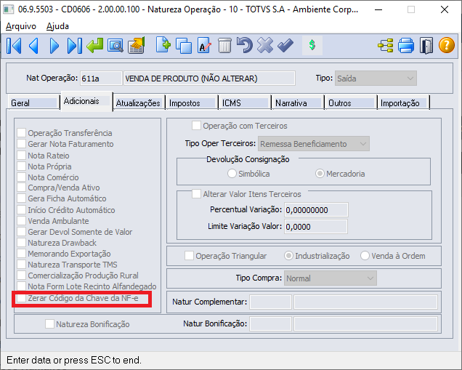Exit via the door icon
462x370 pixels.
point(426,46)
